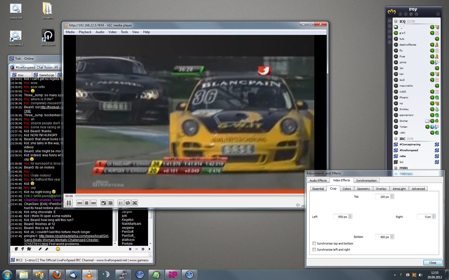Insert a smiley in chat toolbar
This screenshot has width=449, height=280.
(58, 249)
